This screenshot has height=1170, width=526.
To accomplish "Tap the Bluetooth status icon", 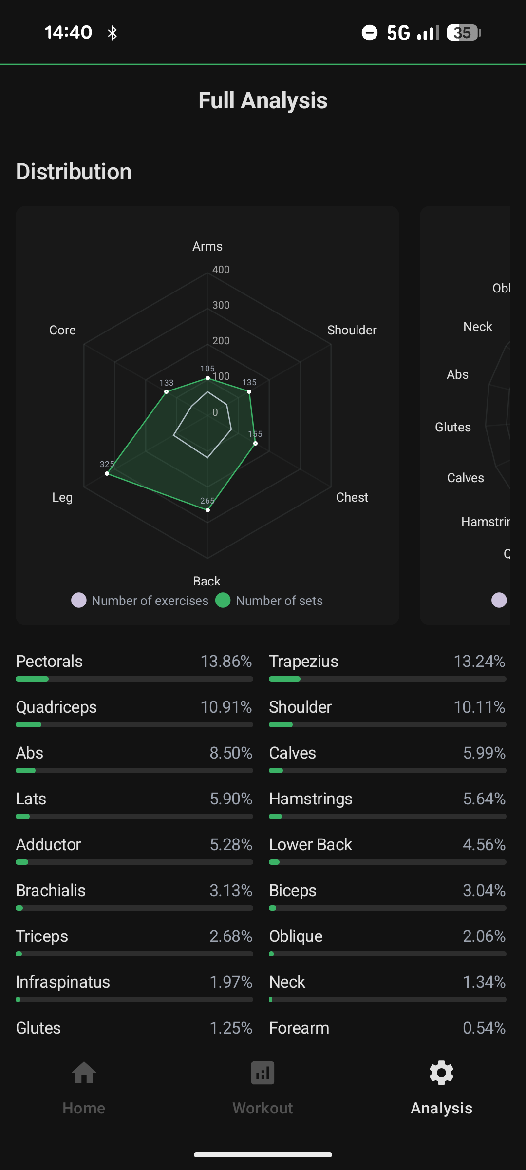I will (x=113, y=33).
